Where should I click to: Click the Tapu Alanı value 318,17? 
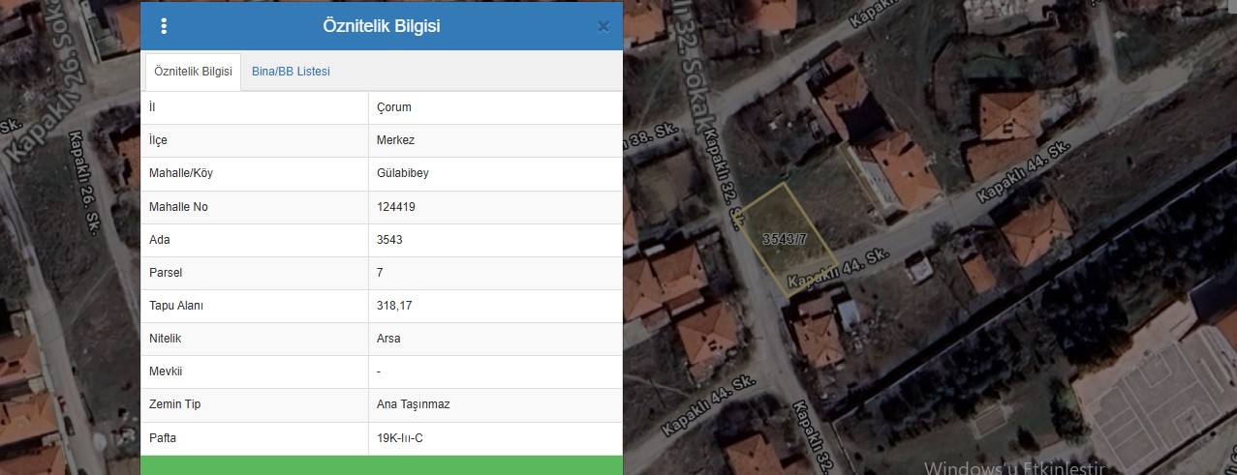tap(393, 306)
